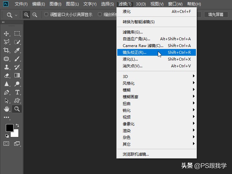This screenshot has width=232, height=174.
Task: Enable the 缩放所有窗口 checkbox
Action: (100, 14)
